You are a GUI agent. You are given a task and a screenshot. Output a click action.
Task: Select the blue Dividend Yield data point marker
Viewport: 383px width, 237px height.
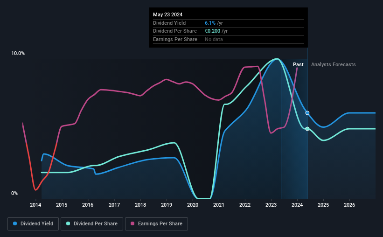point(307,113)
